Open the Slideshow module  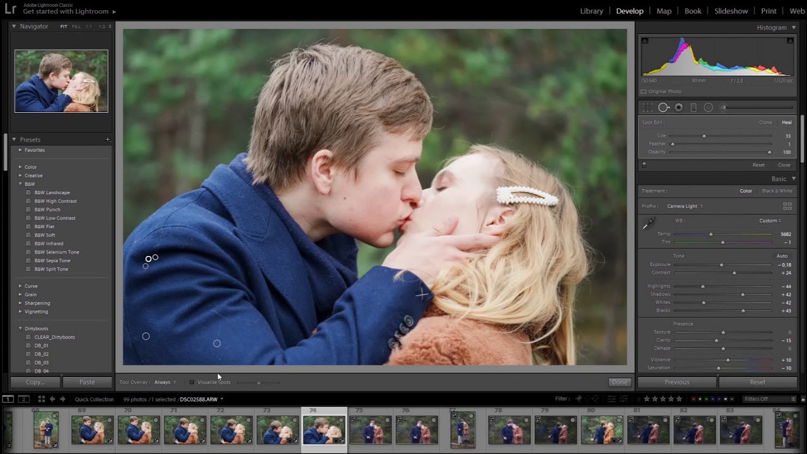tap(731, 11)
